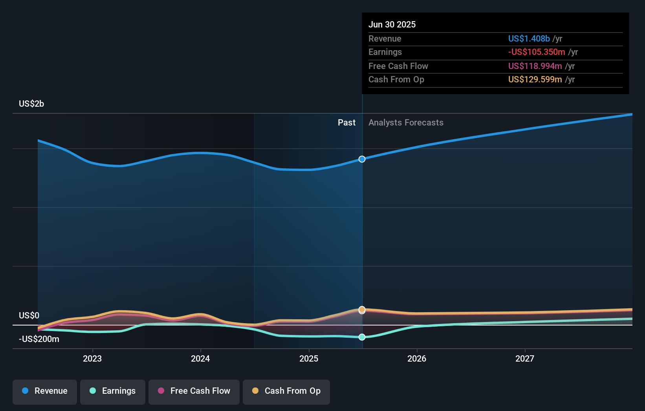This screenshot has width=645, height=411.
Task: Click the 2024 x-axis label
Action: click(x=200, y=358)
